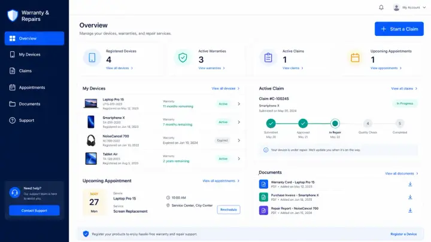The width and height of the screenshot is (431, 242).
Task: Click the Start a Claim button
Action: [399, 29]
